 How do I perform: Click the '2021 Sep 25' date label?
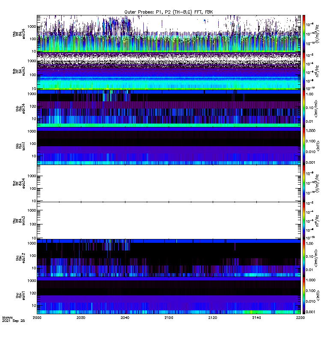pos(14,321)
